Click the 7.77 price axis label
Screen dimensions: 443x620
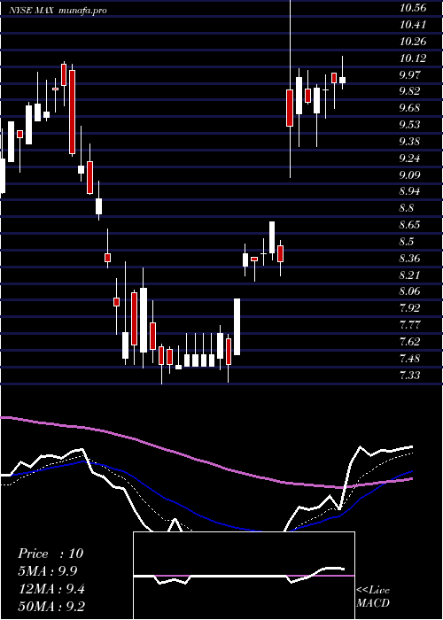(x=409, y=325)
